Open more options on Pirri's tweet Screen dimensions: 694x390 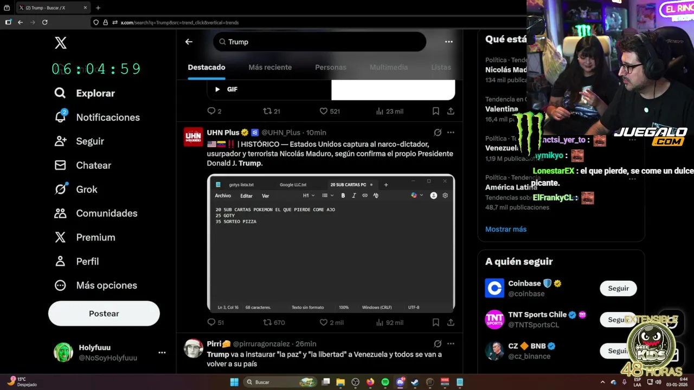(451, 343)
